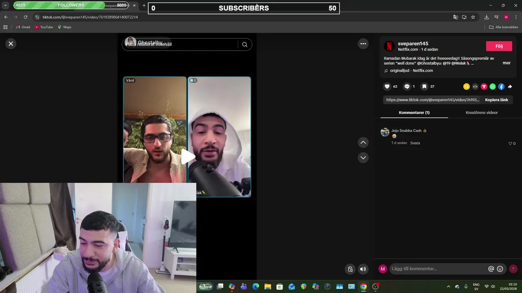Open the ENG SV language switcher
This screenshot has width=522, height=293.
click(x=476, y=286)
